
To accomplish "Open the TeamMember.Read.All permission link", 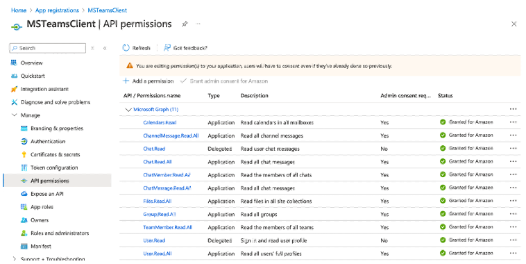I will [x=168, y=227].
